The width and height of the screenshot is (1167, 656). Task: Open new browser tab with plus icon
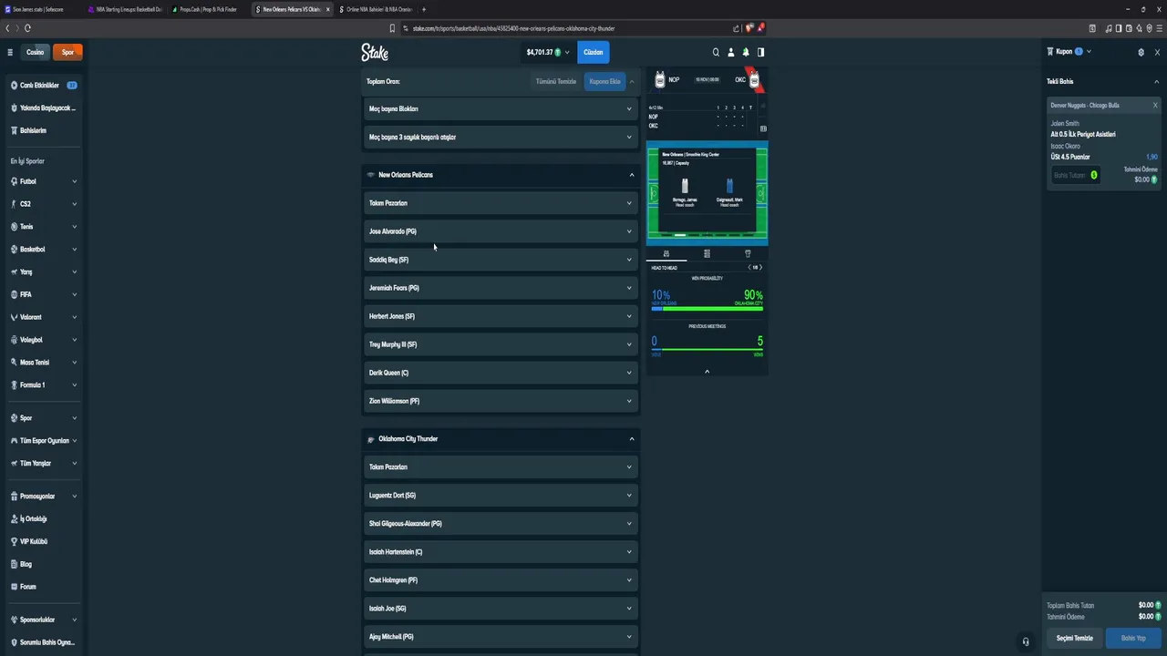tap(423, 9)
